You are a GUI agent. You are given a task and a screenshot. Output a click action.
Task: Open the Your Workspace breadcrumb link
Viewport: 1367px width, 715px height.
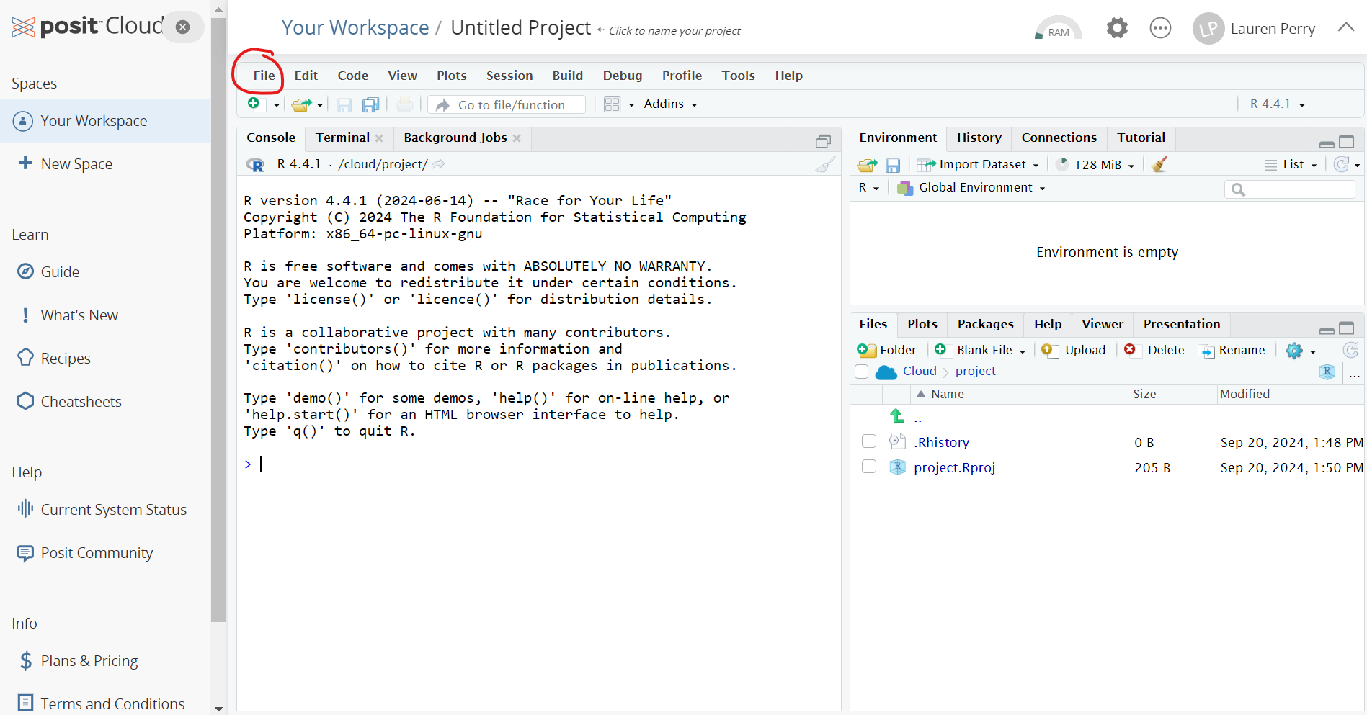[355, 28]
